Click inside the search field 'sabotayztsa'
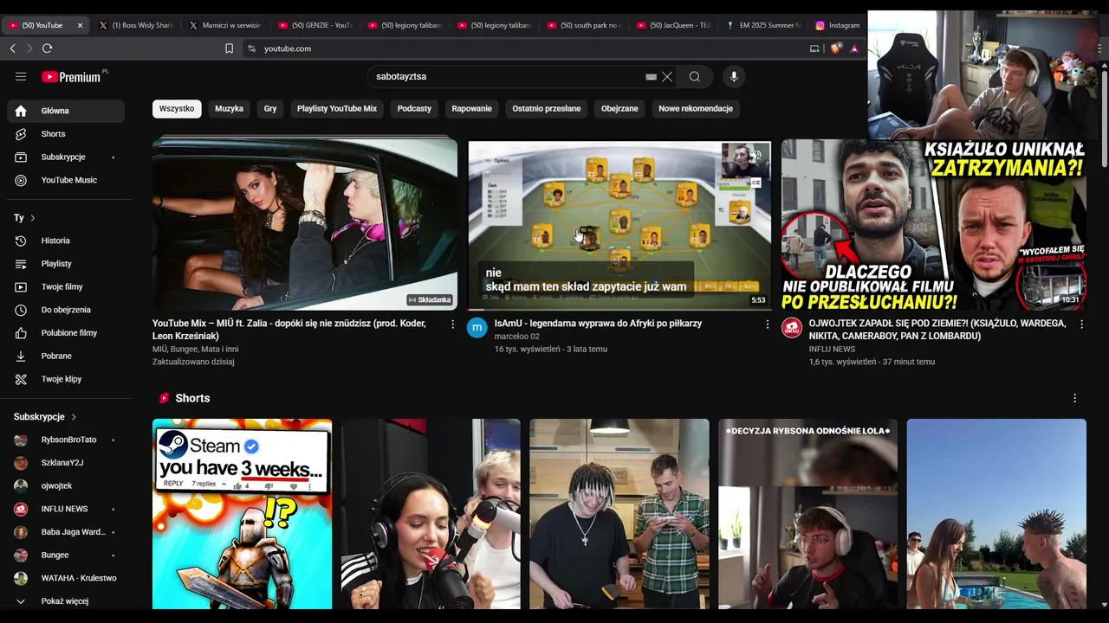Image resolution: width=1109 pixels, height=623 pixels. tap(509, 76)
